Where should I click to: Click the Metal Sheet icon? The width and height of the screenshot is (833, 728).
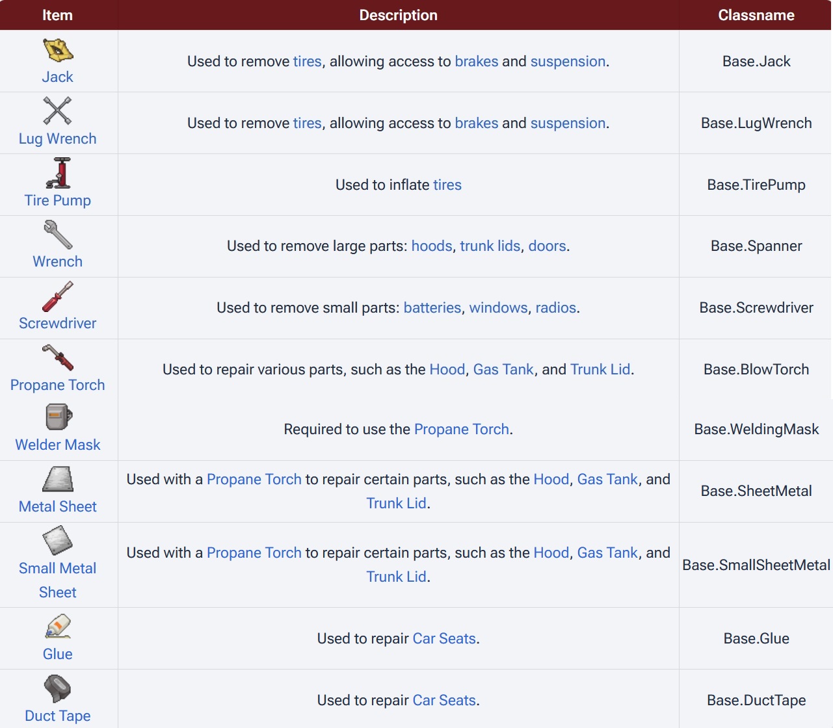tap(58, 480)
